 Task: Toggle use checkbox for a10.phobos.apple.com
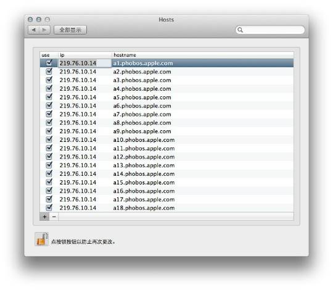tap(49, 139)
